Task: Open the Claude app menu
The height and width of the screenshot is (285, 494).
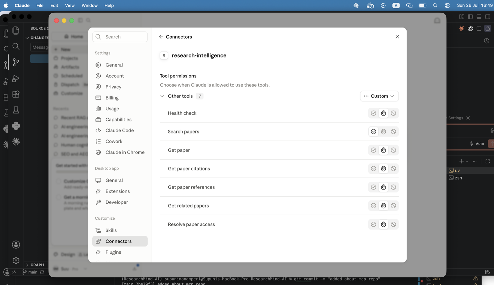Action: point(22,6)
